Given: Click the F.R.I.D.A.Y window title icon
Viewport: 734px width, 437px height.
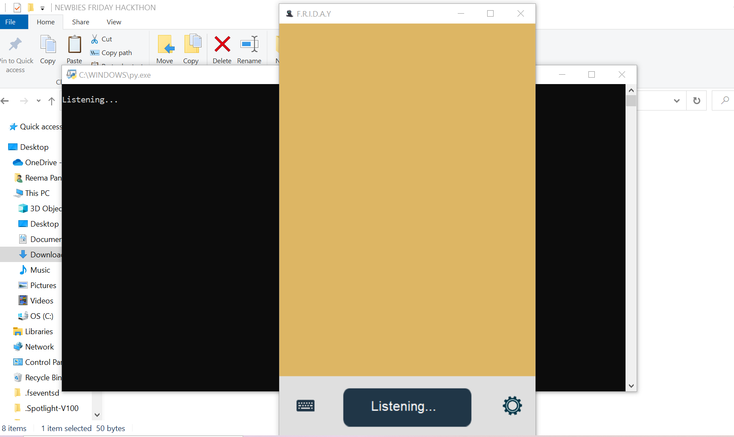Looking at the screenshot, I should coord(290,14).
